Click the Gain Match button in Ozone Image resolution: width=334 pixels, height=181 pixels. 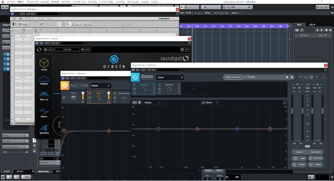[x=316, y=152]
